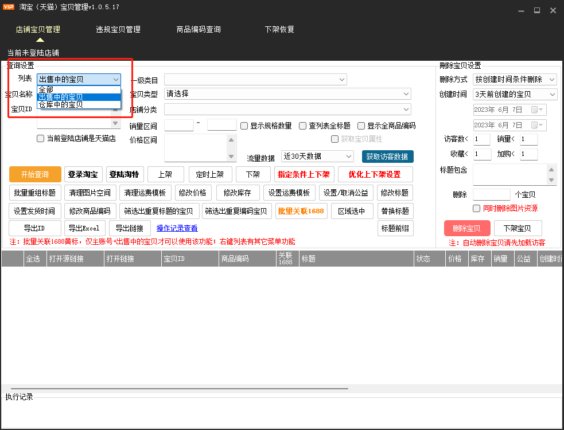Choose 仓库中的宝贝 dropdown option
The height and width of the screenshot is (430, 564).
pos(79,104)
